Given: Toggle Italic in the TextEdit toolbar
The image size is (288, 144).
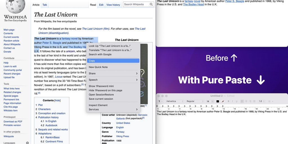Looking at the screenshot, I should coord(232,101).
